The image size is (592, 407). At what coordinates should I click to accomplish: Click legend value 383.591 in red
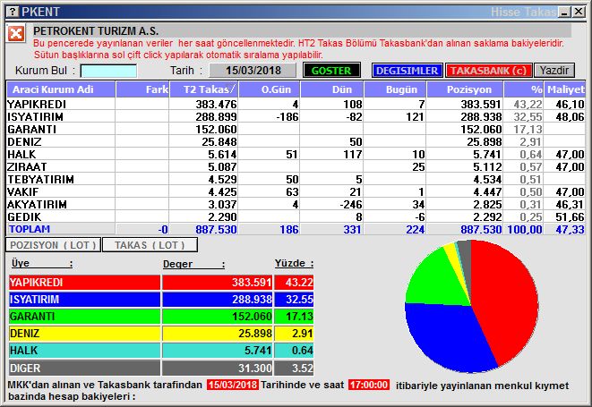(252, 282)
